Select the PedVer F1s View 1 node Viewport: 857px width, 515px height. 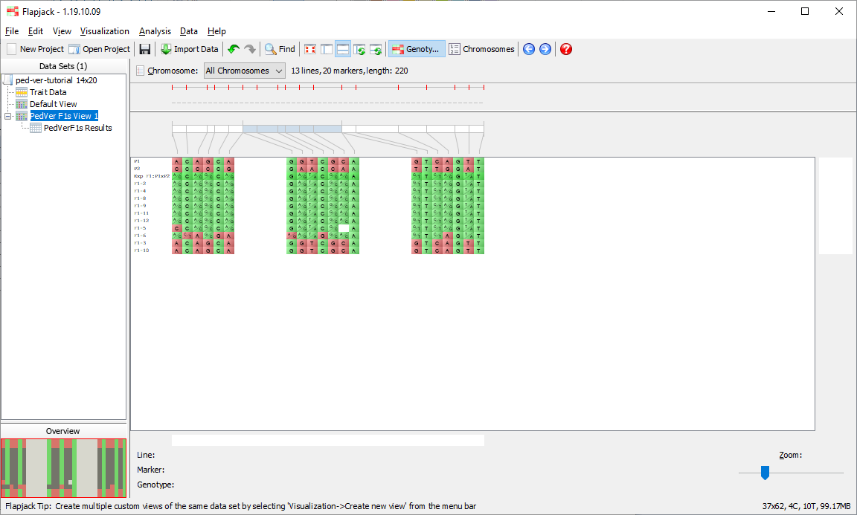coord(64,116)
